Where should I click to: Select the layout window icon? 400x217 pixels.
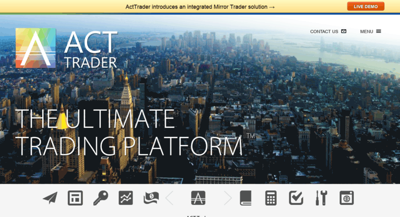tap(75, 198)
